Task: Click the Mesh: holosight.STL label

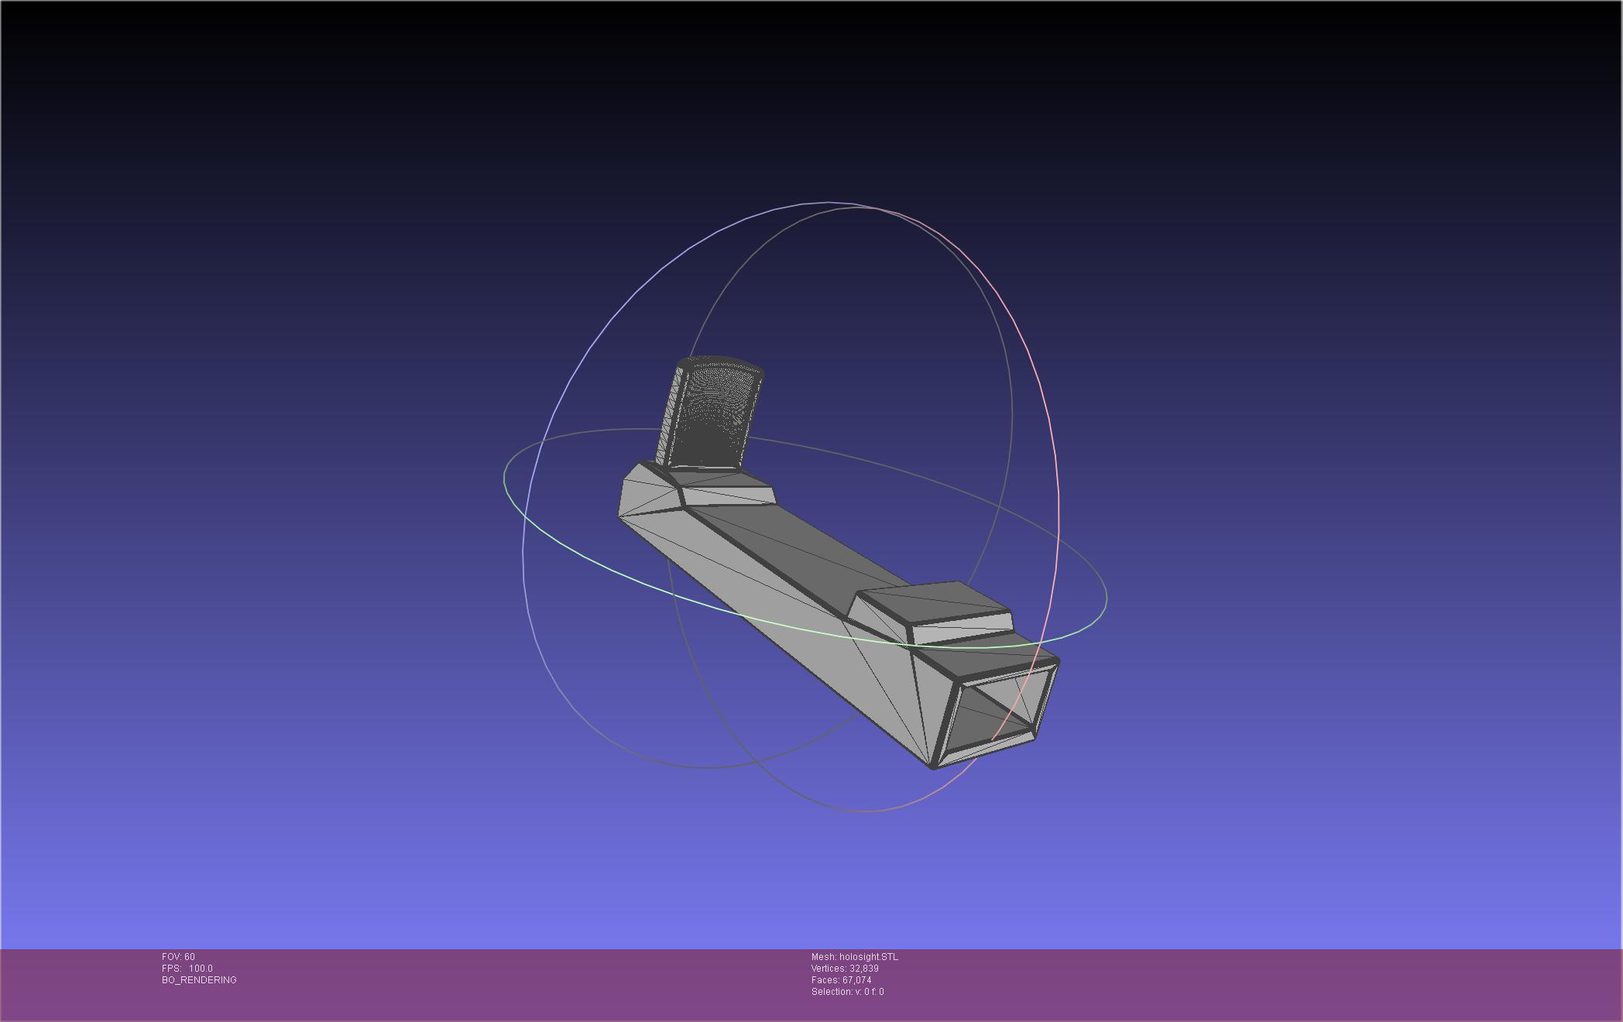Action: click(854, 957)
